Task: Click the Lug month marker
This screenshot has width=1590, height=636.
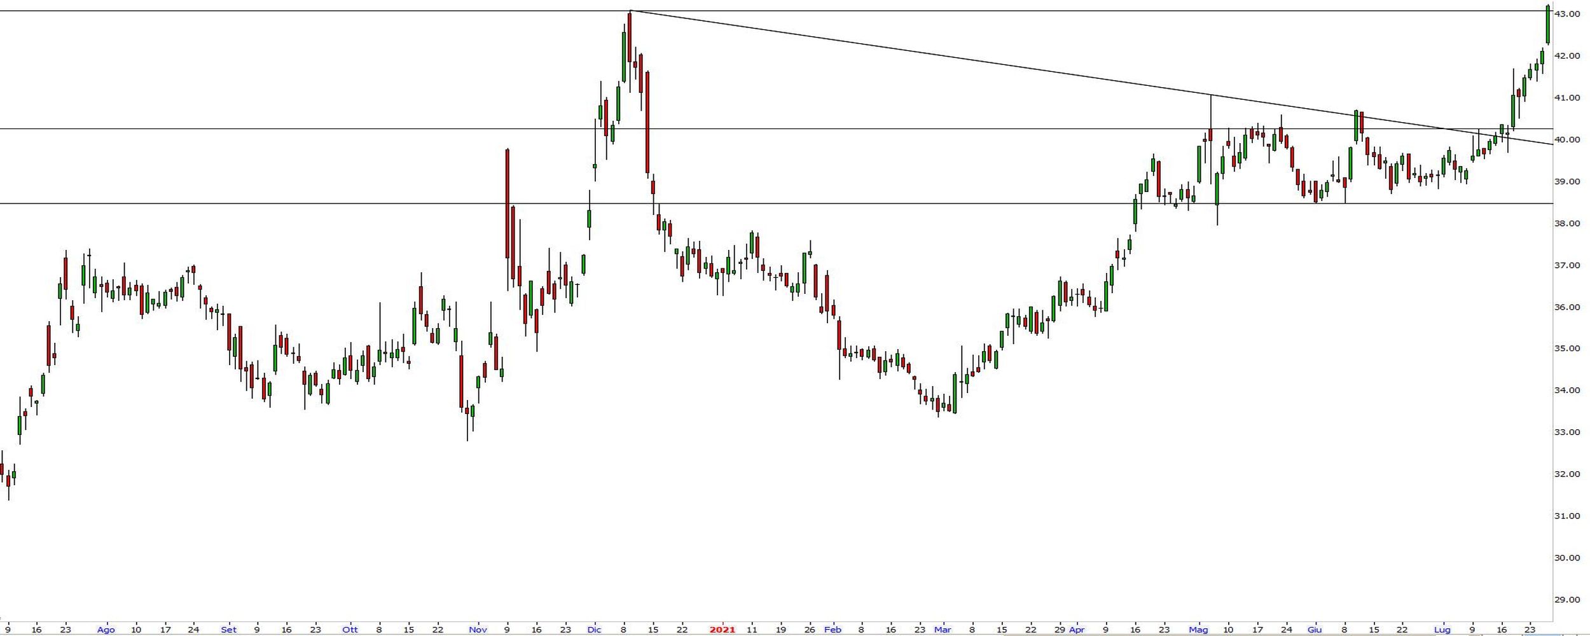Action: [x=1442, y=630]
